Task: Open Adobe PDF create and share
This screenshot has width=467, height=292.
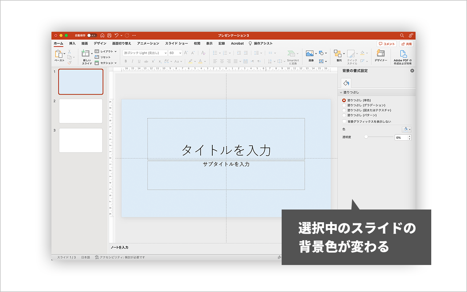Action: click(x=403, y=54)
